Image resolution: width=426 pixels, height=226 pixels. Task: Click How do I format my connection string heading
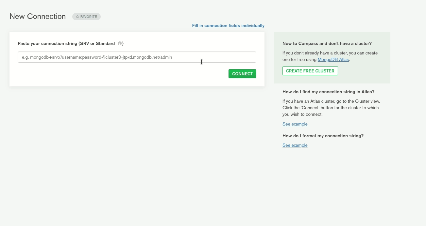tap(323, 136)
